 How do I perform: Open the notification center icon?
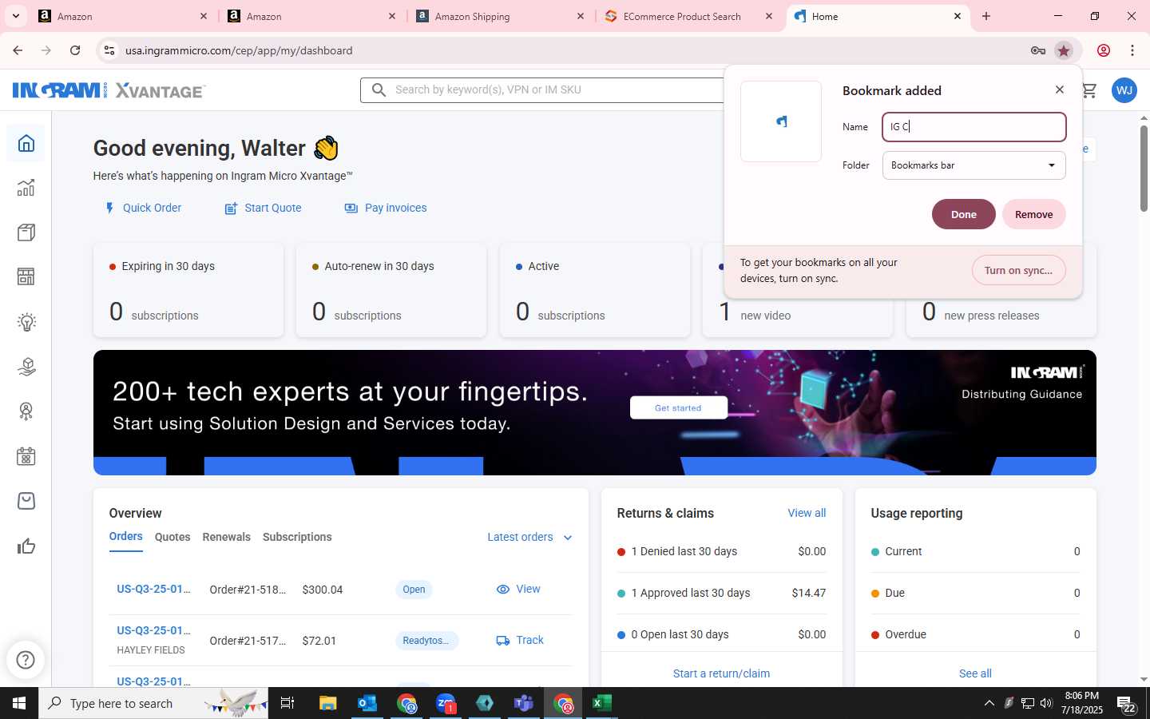(x=1127, y=703)
